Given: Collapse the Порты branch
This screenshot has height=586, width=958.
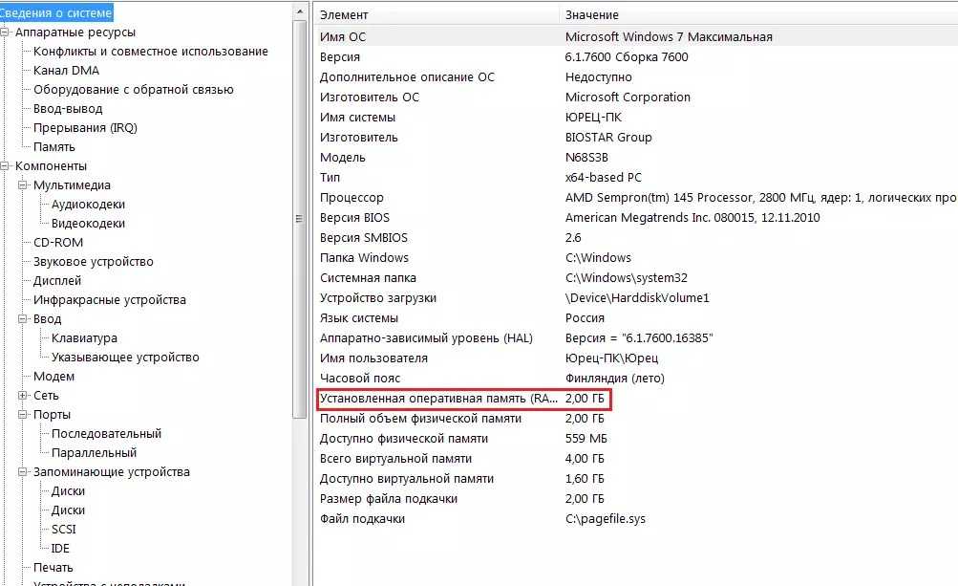Looking at the screenshot, I should (x=24, y=415).
